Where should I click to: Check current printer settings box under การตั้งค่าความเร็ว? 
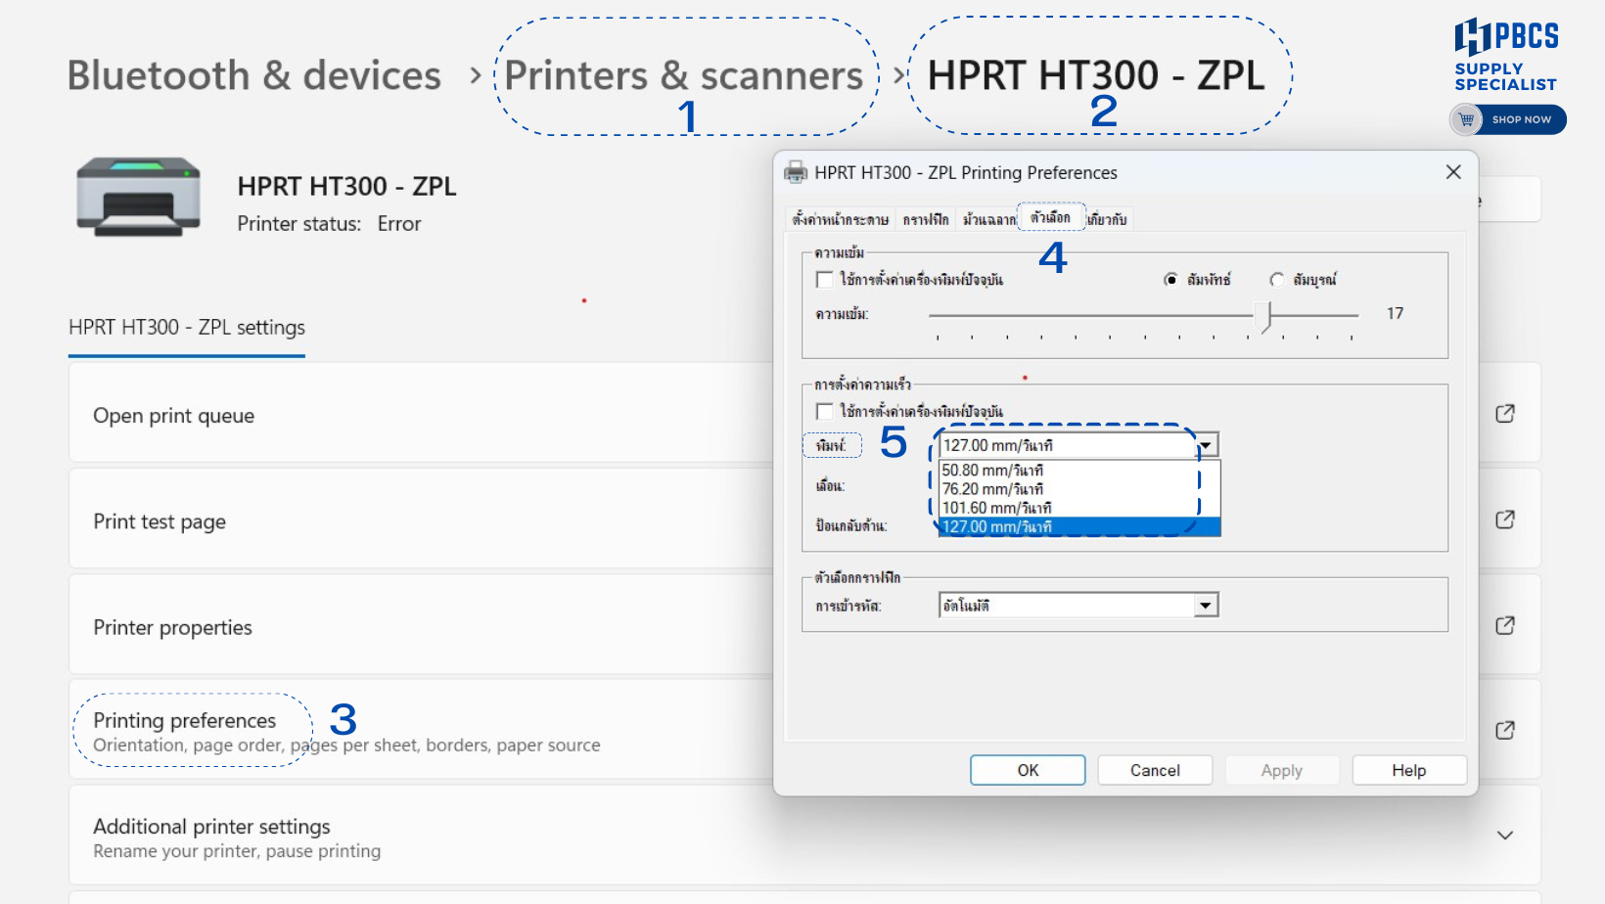(x=825, y=411)
